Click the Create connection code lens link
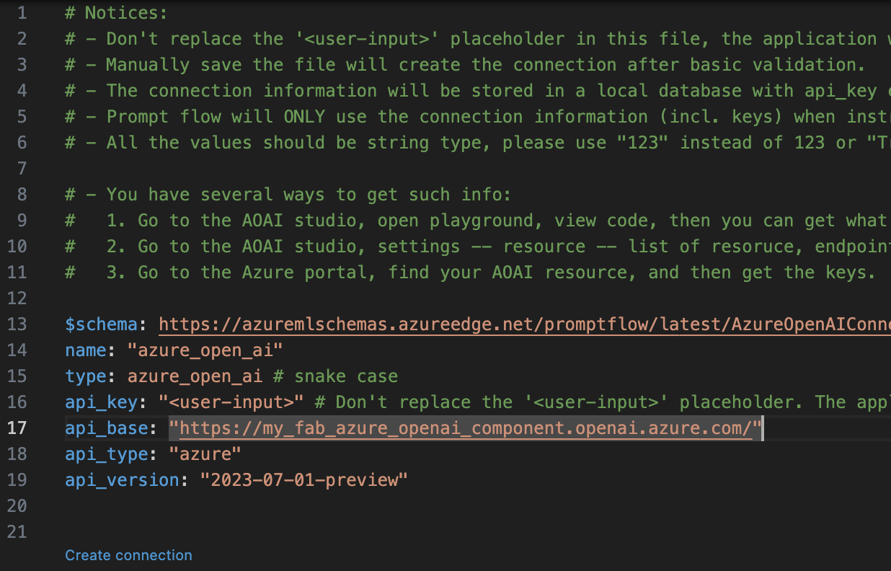The height and width of the screenshot is (571, 891). click(128, 555)
